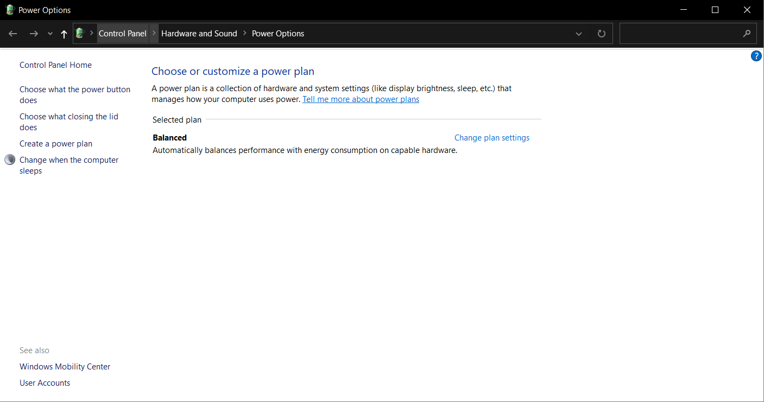Screen dimensions: 764x402
Task: Click the 'Choose or customize a power plan' heading
Action: coord(233,71)
